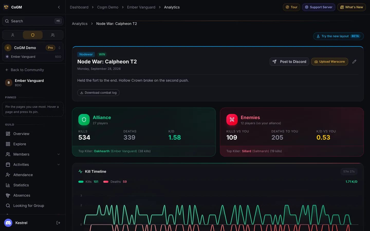Go to Dashboard breadcrumb
The width and height of the screenshot is (370, 231).
[x=79, y=7]
